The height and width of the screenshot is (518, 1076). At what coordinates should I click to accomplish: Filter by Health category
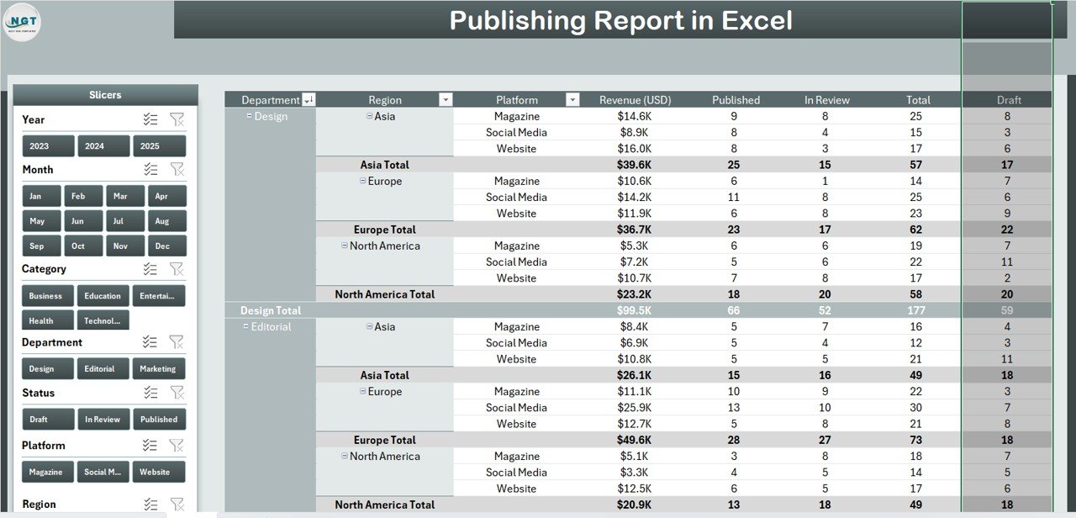tap(48, 320)
